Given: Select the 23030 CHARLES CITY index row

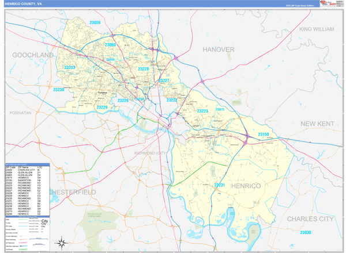Looking at the screenshot, I should [x=24, y=170].
